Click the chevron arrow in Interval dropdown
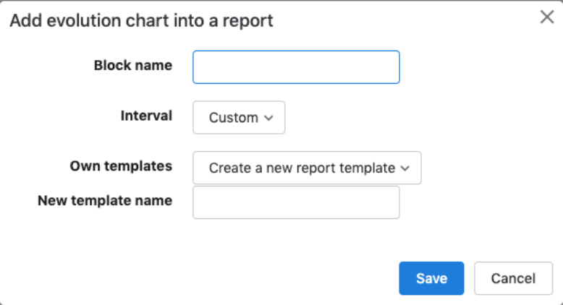This screenshot has height=305, width=563. 268,118
